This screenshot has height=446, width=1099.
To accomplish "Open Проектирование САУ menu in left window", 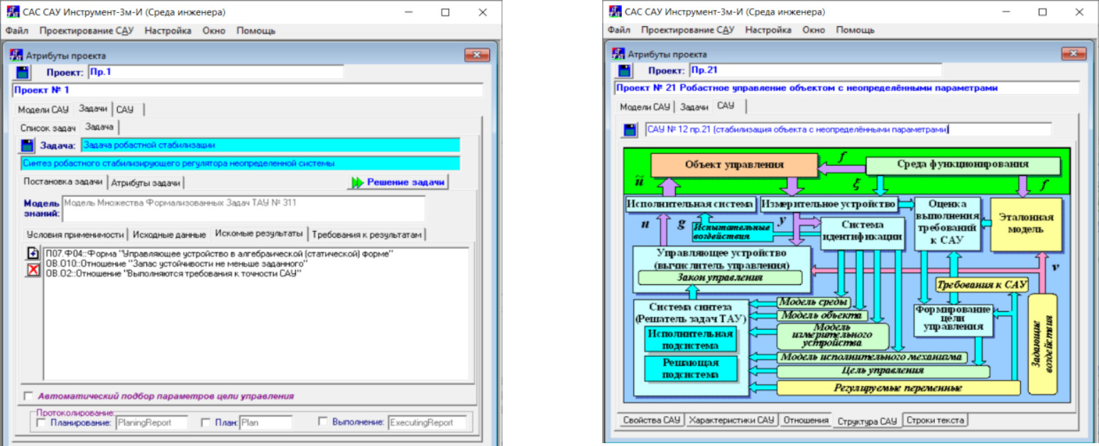I will pos(86,30).
